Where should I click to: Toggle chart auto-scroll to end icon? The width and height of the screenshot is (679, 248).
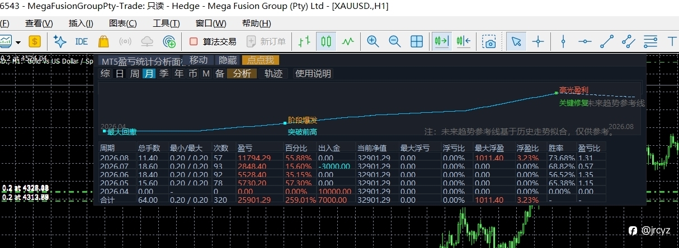[441, 41]
